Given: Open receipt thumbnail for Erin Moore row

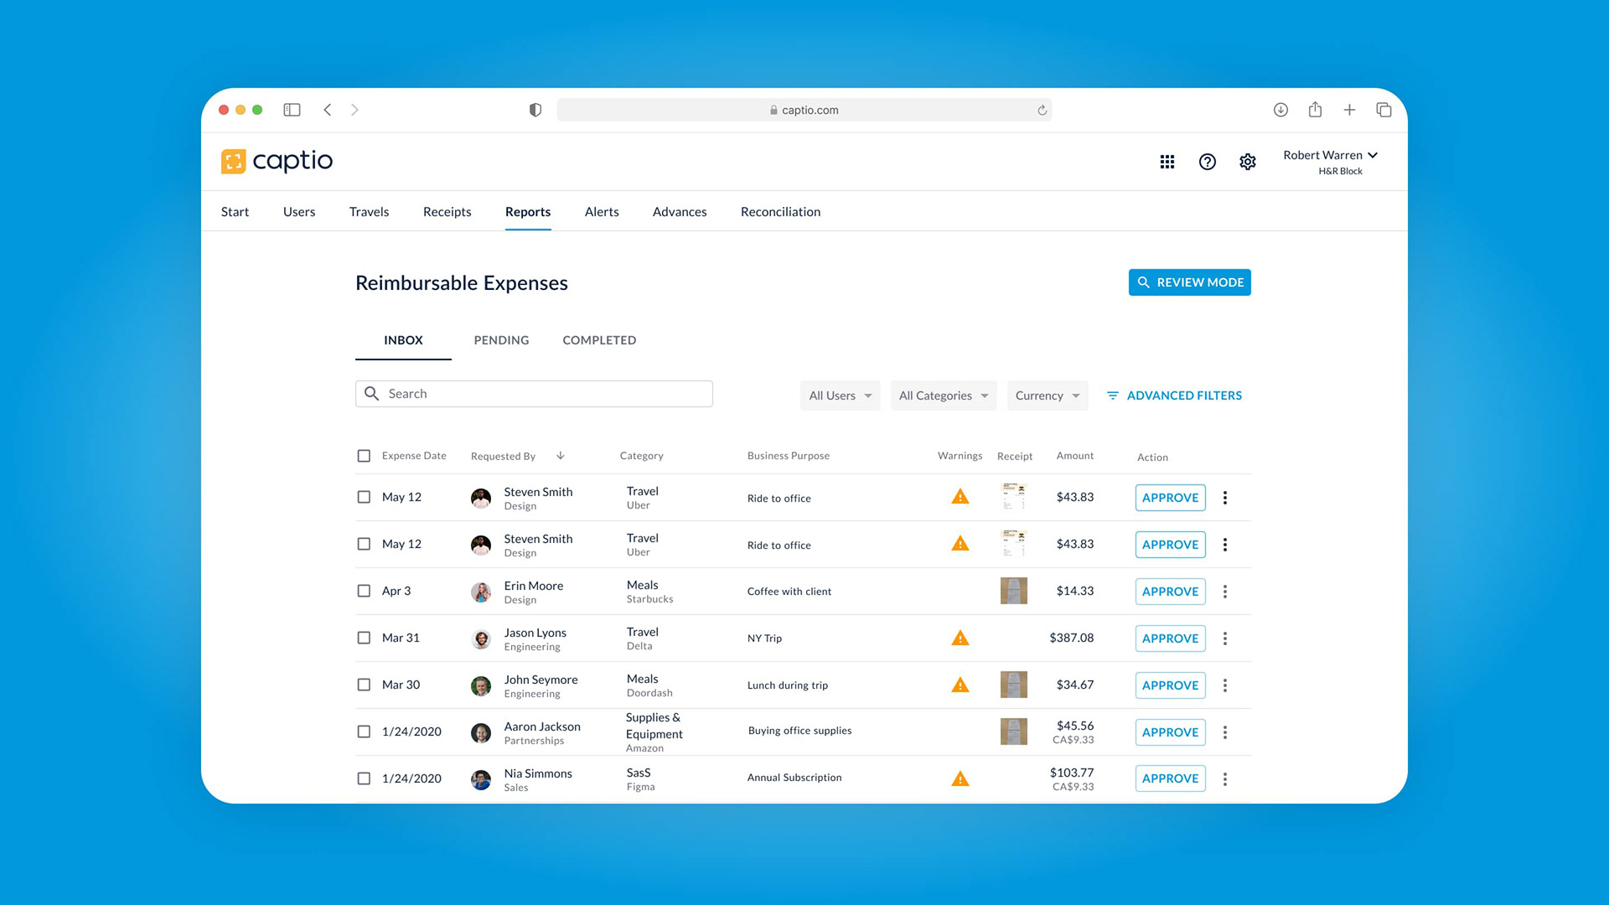Looking at the screenshot, I should (1013, 591).
